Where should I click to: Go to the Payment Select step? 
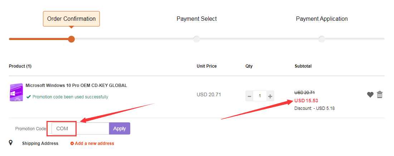[196, 19]
